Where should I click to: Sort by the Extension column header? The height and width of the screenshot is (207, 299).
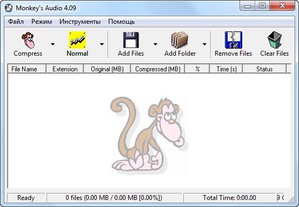pos(65,69)
